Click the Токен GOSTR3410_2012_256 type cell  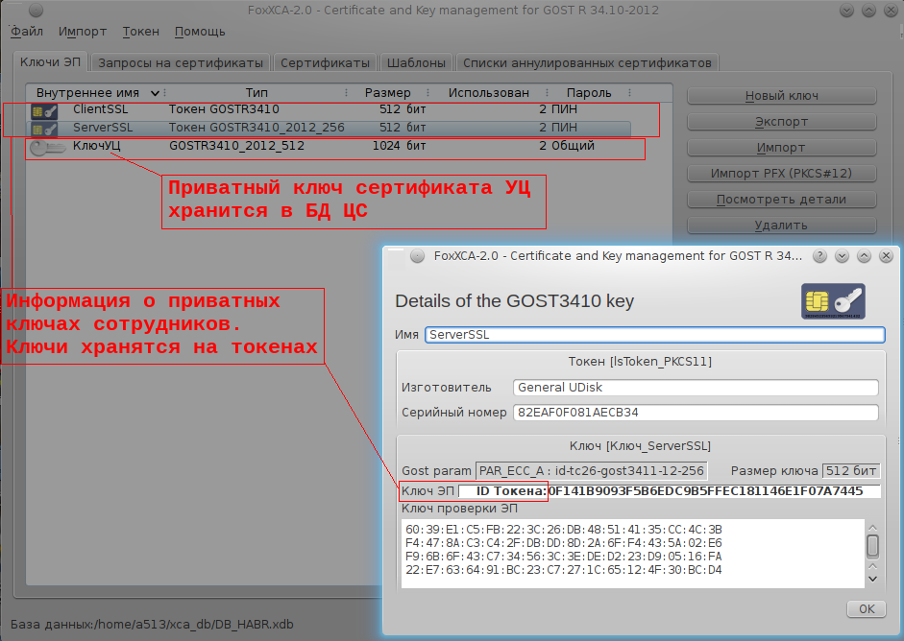click(257, 128)
